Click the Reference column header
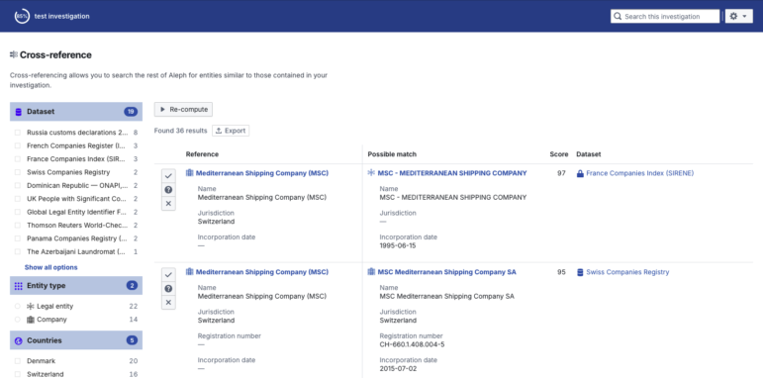763x378 pixels. pyautogui.click(x=202, y=154)
